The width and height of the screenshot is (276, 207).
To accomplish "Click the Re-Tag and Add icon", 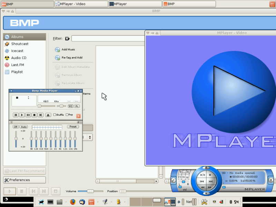I will click(57, 58).
